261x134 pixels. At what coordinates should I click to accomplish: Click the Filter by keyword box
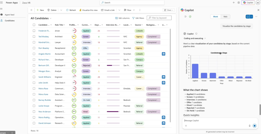(161, 18)
